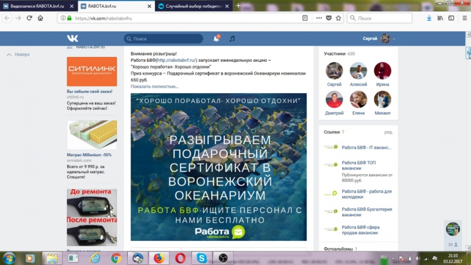Toggle reader view in address bar
This screenshot has width=471, height=265.
pyautogui.click(x=305, y=18)
